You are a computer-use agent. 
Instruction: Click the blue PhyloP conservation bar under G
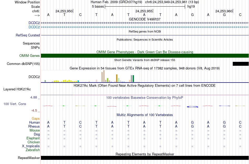click(x=192, y=107)
